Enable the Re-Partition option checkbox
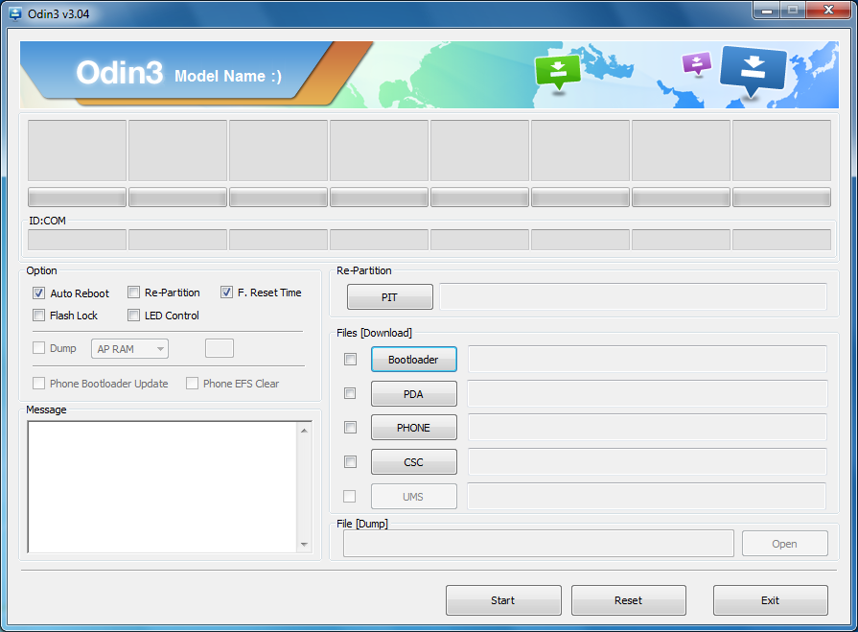858x632 pixels. tap(133, 293)
